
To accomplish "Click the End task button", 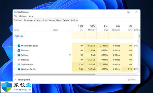I will click(132, 80).
